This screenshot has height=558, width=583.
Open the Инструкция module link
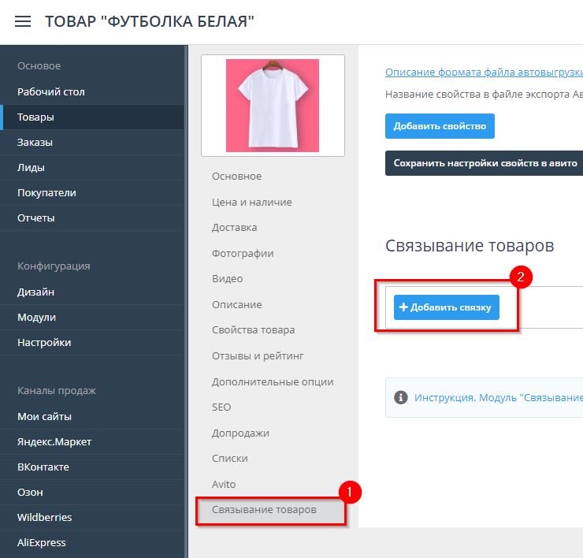click(x=498, y=397)
